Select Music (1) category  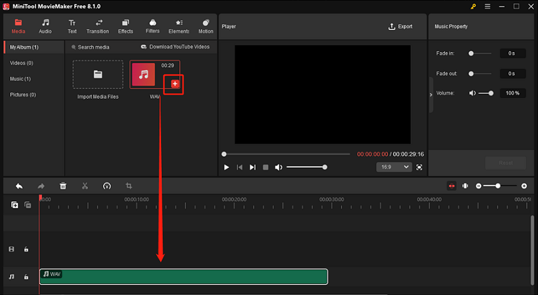click(20, 79)
